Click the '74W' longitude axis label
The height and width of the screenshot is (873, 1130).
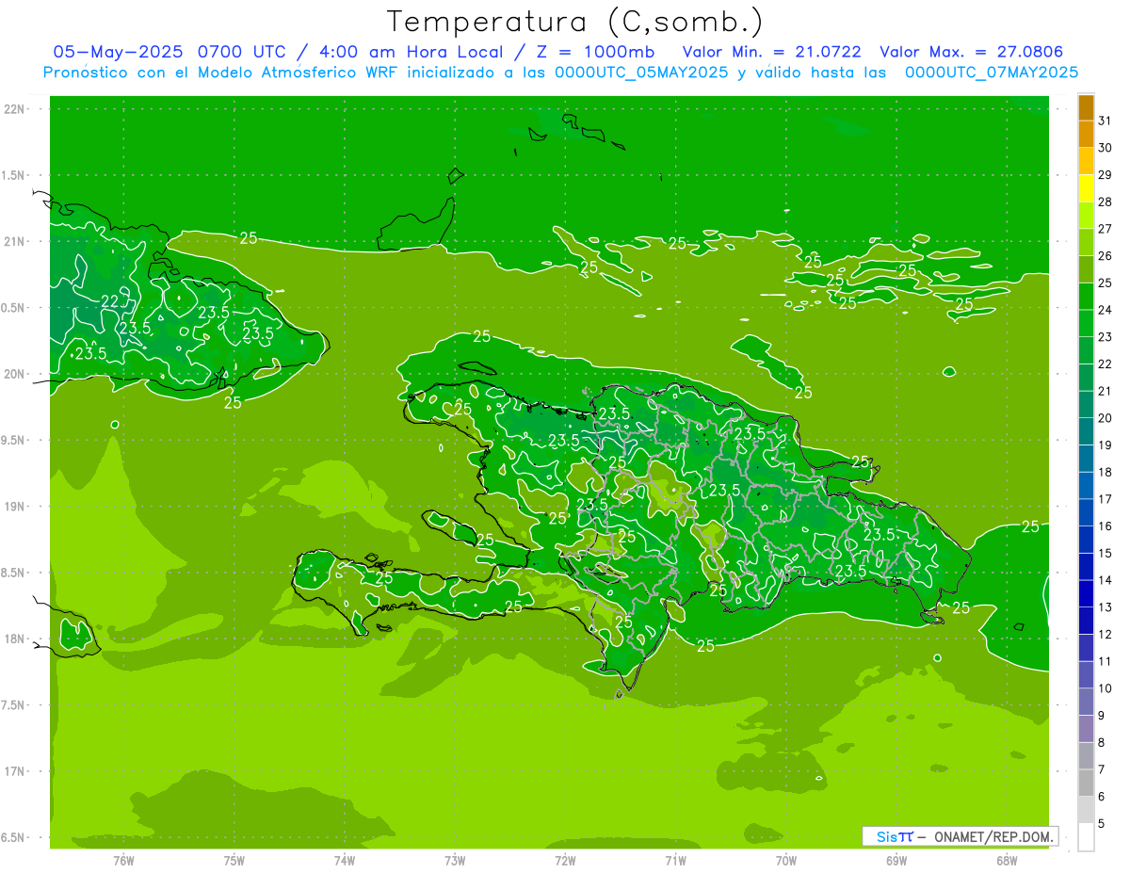click(x=345, y=861)
